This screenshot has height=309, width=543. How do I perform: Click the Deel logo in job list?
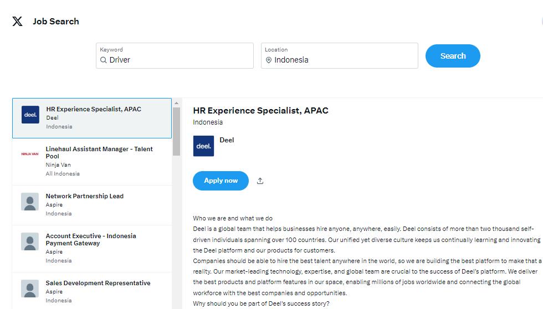[30, 115]
